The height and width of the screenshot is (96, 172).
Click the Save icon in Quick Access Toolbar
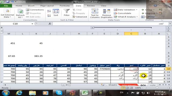point(8,2)
